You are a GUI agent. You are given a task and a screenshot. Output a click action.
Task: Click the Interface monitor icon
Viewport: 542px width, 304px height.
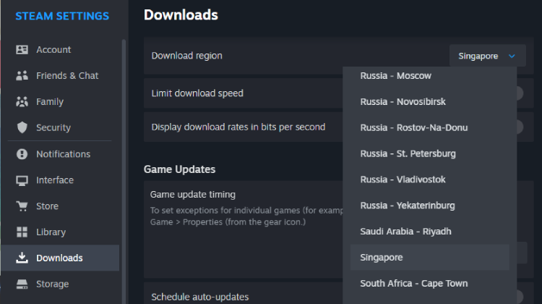(22, 180)
